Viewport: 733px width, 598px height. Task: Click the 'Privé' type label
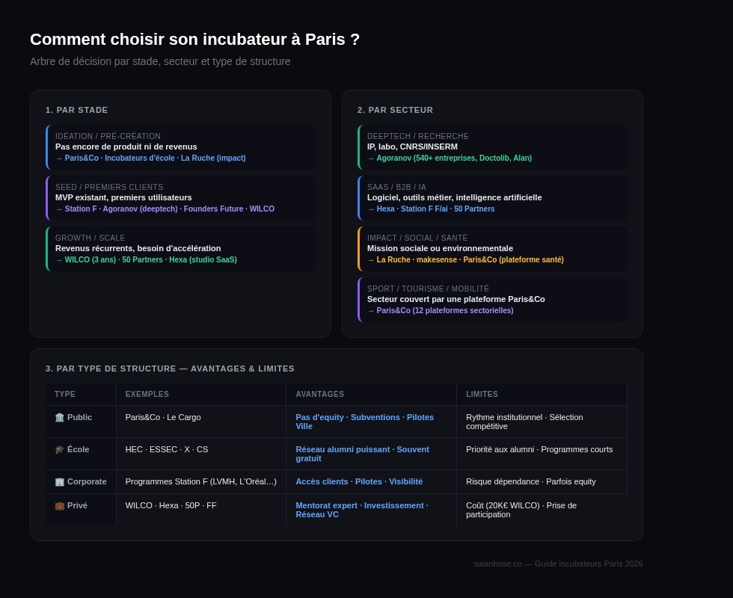tap(77, 505)
